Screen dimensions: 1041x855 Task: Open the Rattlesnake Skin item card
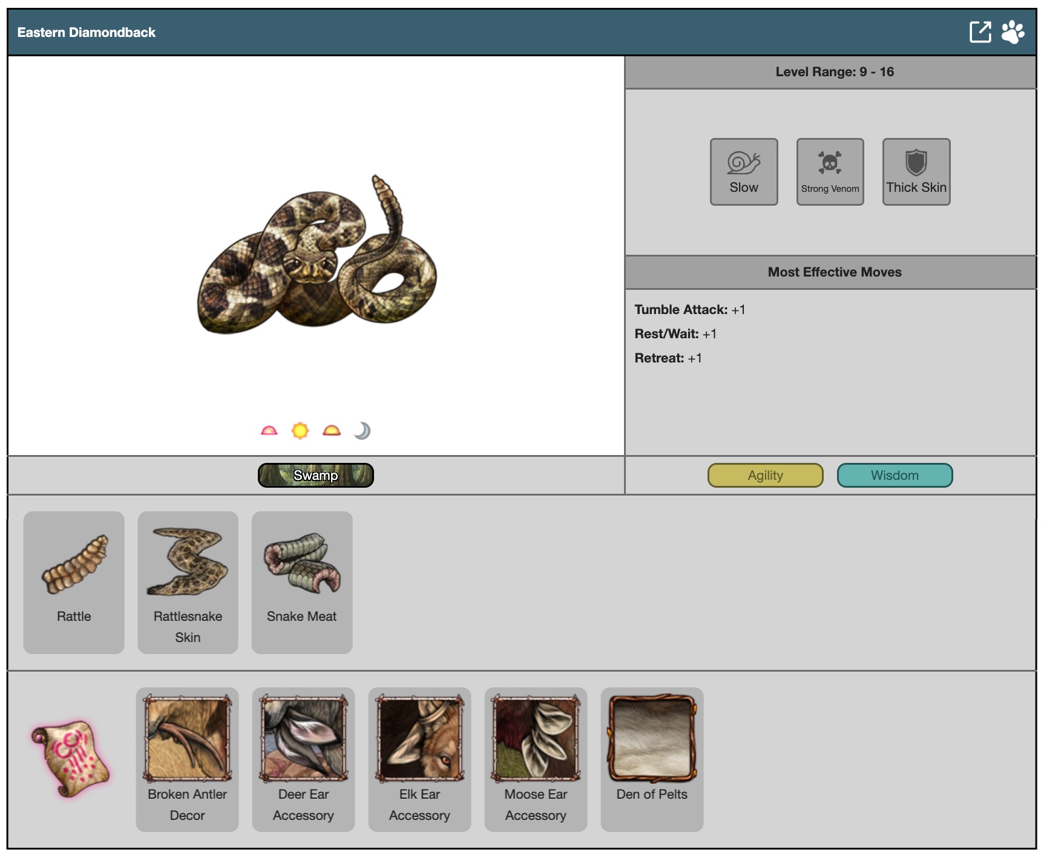188,582
